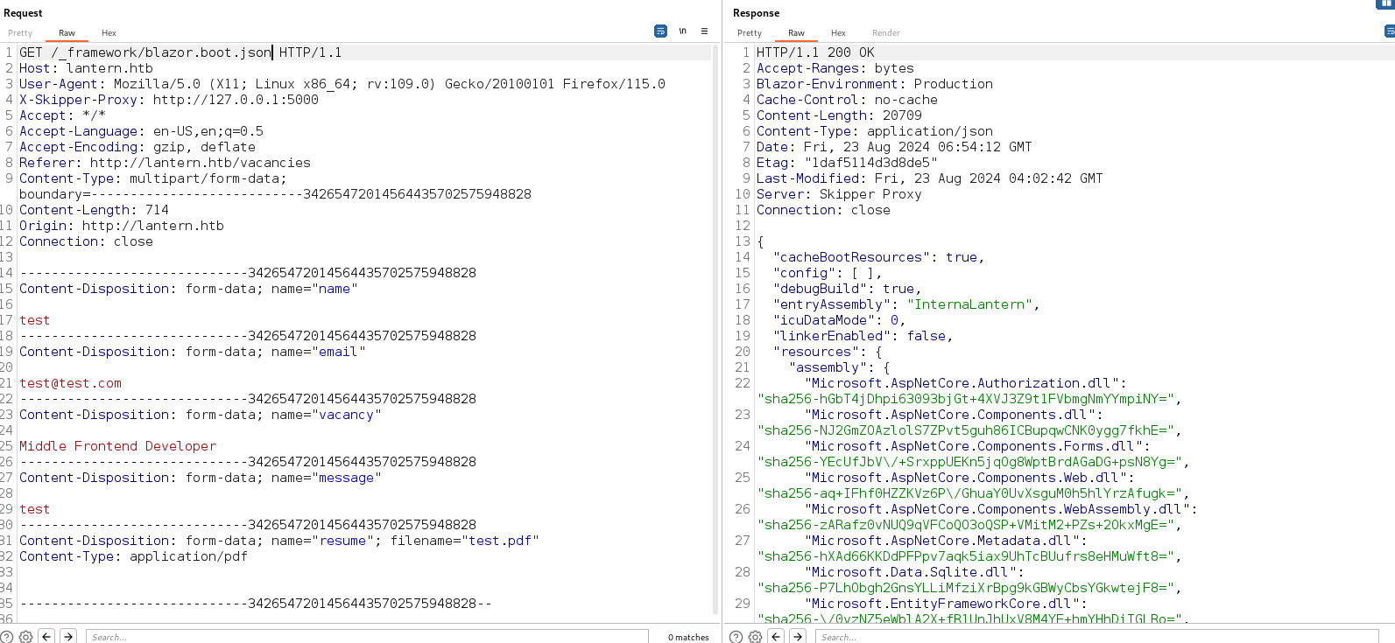
Task: Click 'Content-Type: multipart/form-data;' request header
Action: 153,178
